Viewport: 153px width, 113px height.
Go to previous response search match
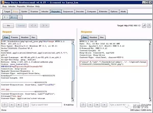(x=90, y=105)
